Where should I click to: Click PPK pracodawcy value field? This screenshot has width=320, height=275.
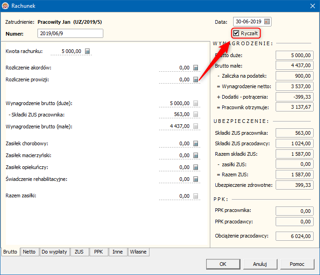click(x=294, y=222)
